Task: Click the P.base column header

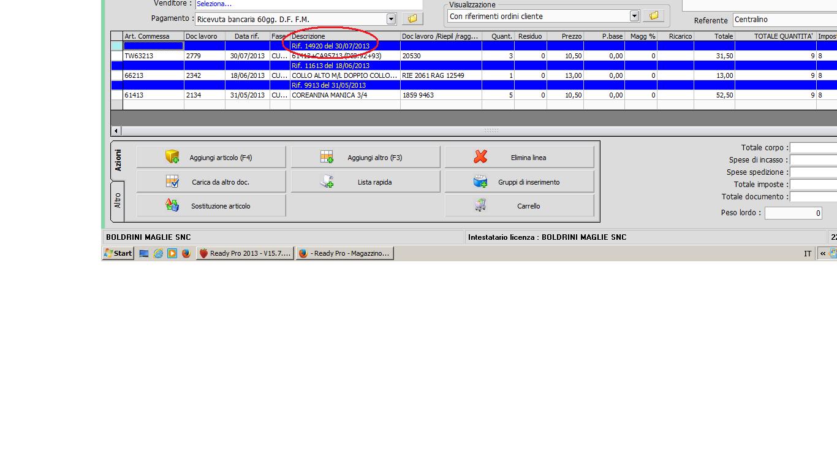Action: point(604,36)
